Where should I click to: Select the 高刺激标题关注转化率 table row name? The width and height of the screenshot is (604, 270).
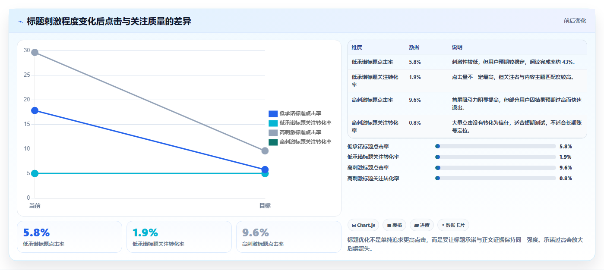(x=375, y=126)
